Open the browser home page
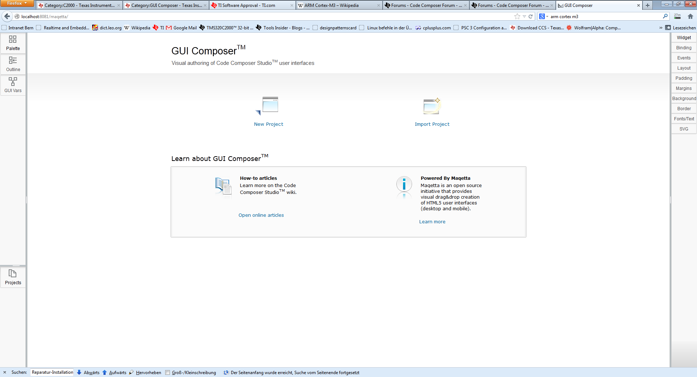697x377 pixels. point(690,16)
